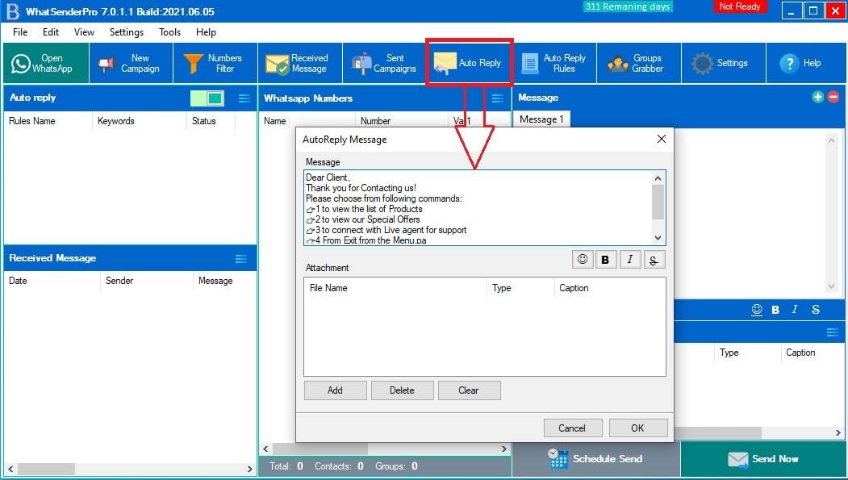Viewport: 848px width, 480px height.
Task: Toggle the Auto reply switch
Action: pos(207,98)
